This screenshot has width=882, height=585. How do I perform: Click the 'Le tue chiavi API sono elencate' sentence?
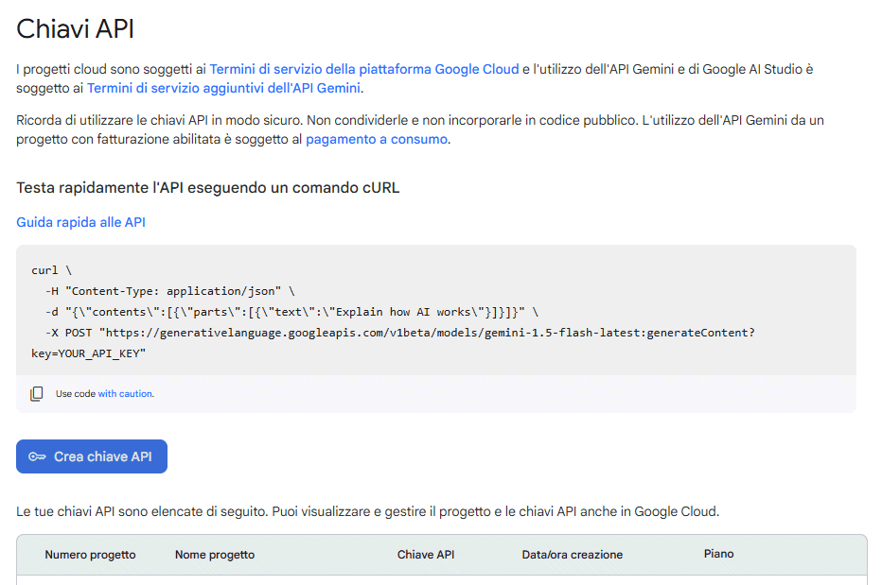(x=368, y=512)
